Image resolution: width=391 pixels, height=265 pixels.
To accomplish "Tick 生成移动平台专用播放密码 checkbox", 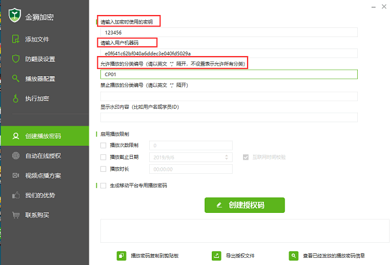I will [103, 186].
